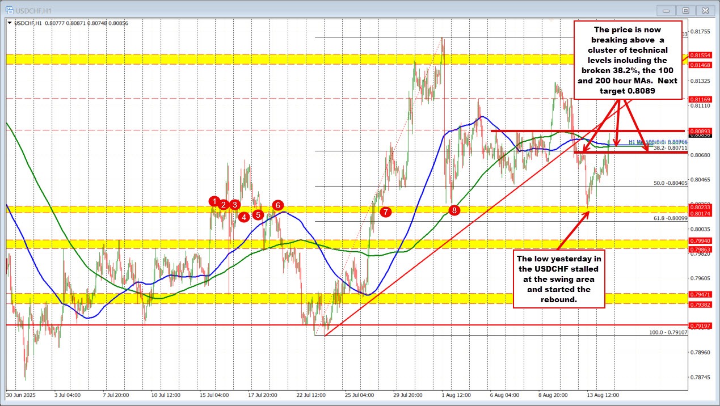Viewport: 720px width, 406px height.
Task: Expand the USDCHF,H1 symbol dropdown triangle
Action: [8, 23]
